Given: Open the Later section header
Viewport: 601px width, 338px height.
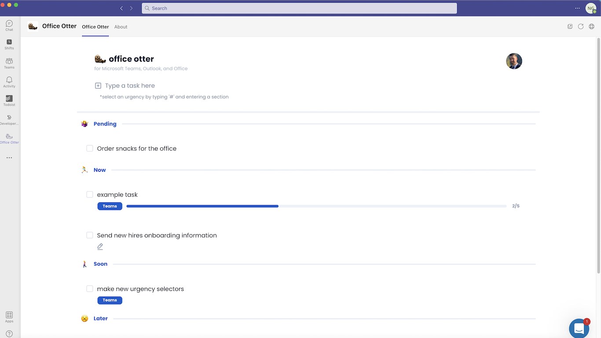Looking at the screenshot, I should pyautogui.click(x=101, y=319).
